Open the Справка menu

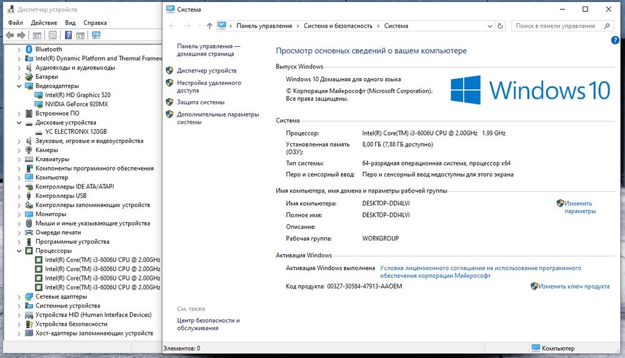pyautogui.click(x=95, y=22)
